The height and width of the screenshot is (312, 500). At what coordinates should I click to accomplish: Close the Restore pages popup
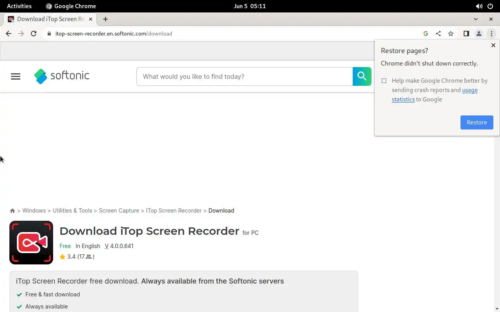493,45
